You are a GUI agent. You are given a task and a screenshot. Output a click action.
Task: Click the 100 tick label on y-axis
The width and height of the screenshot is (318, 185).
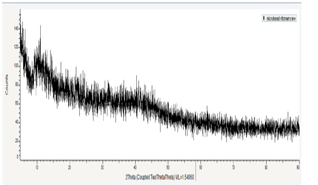tap(16, 65)
